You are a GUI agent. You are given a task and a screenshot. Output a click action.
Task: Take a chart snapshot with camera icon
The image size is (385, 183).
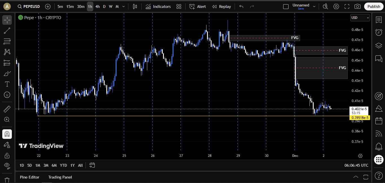coord(357,6)
